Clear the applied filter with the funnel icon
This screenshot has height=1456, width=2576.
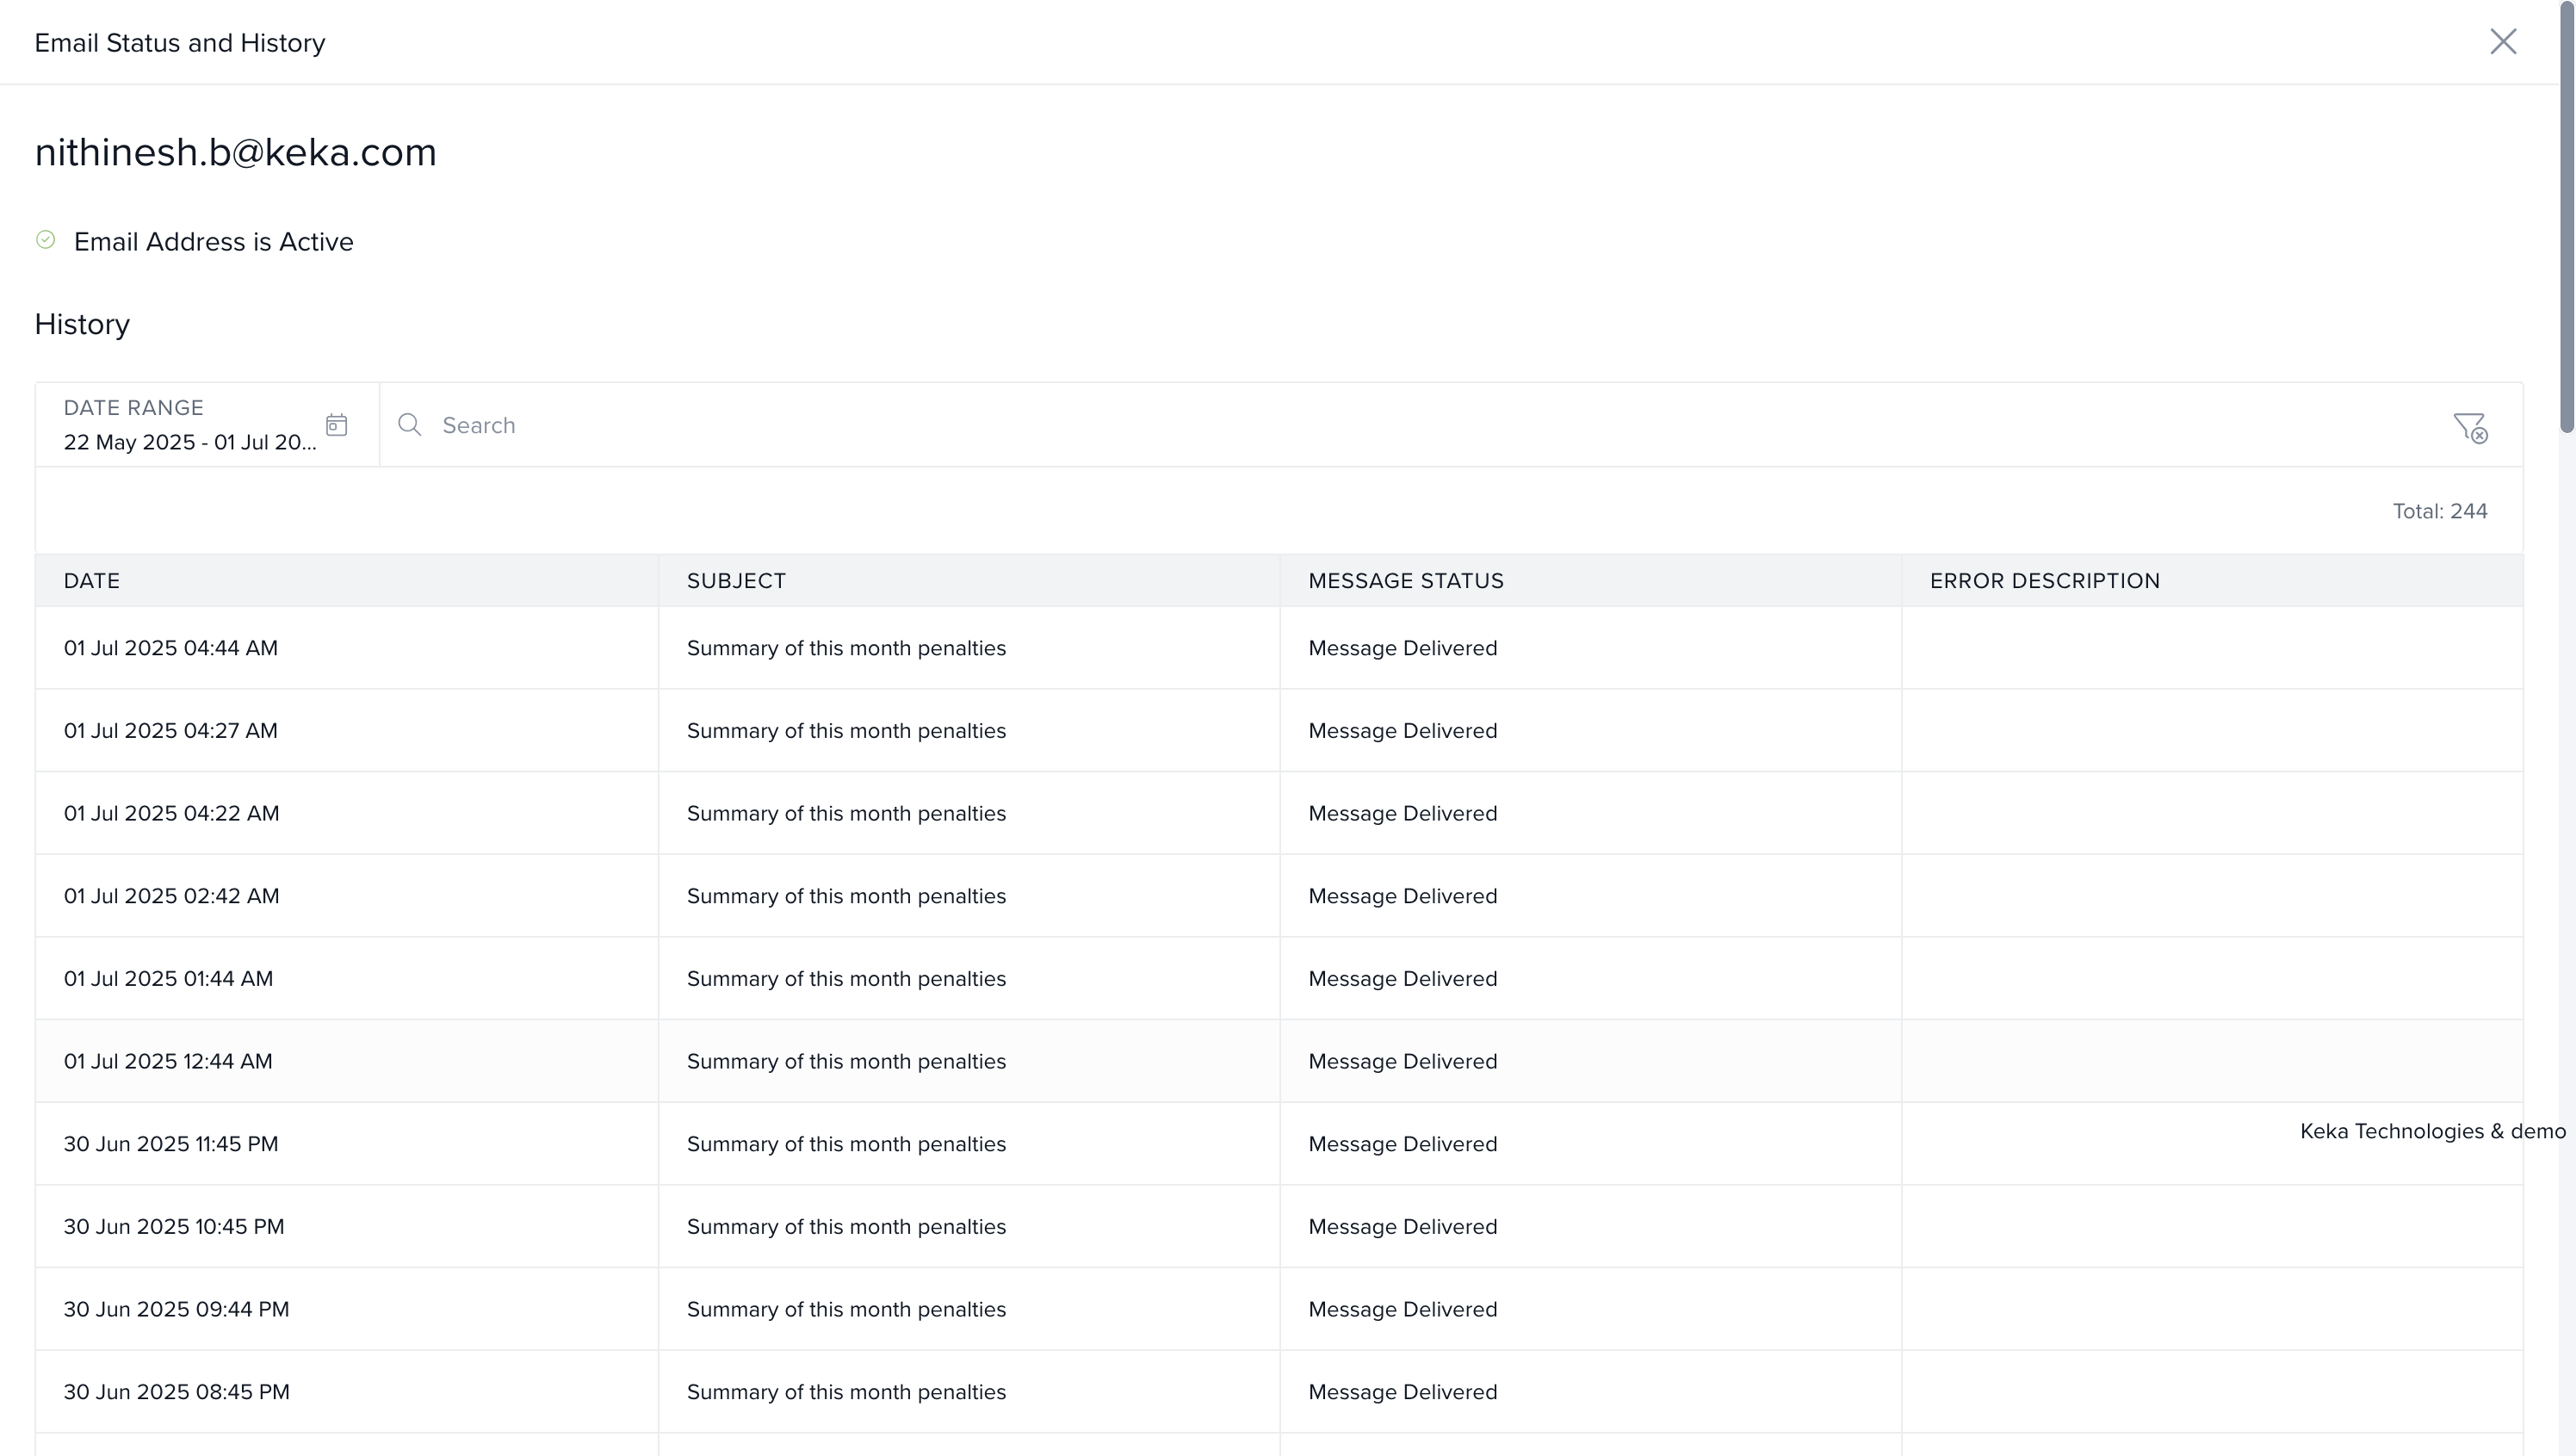pos(2470,427)
